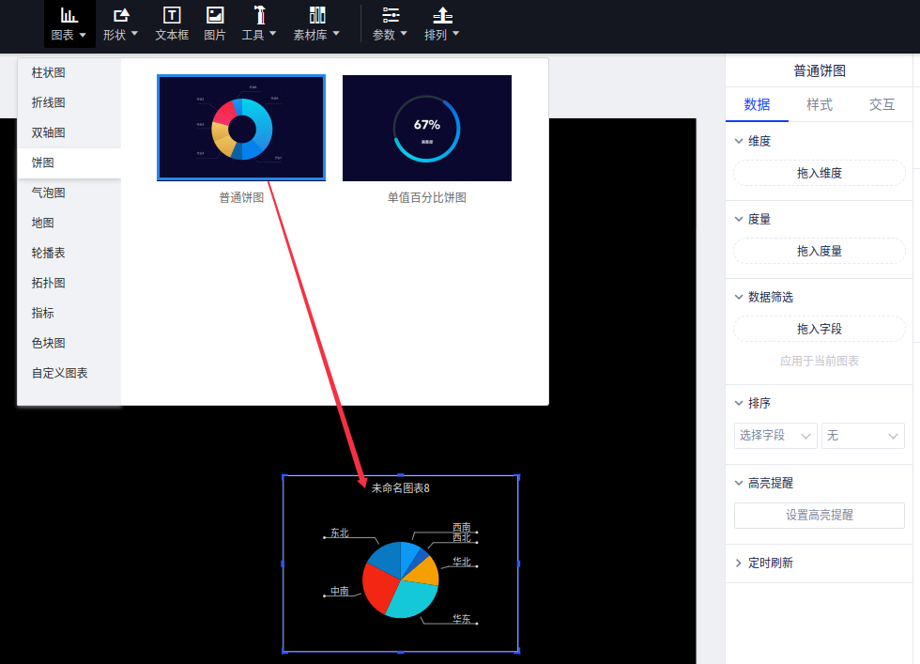Select 柱状图 in chart type list
This screenshot has width=920, height=664.
(49, 72)
